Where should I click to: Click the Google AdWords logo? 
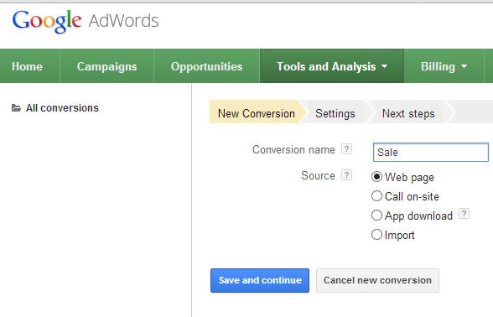click(86, 21)
